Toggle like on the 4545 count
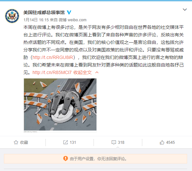The width and height of the screenshot is (192, 171). pos(170,142)
